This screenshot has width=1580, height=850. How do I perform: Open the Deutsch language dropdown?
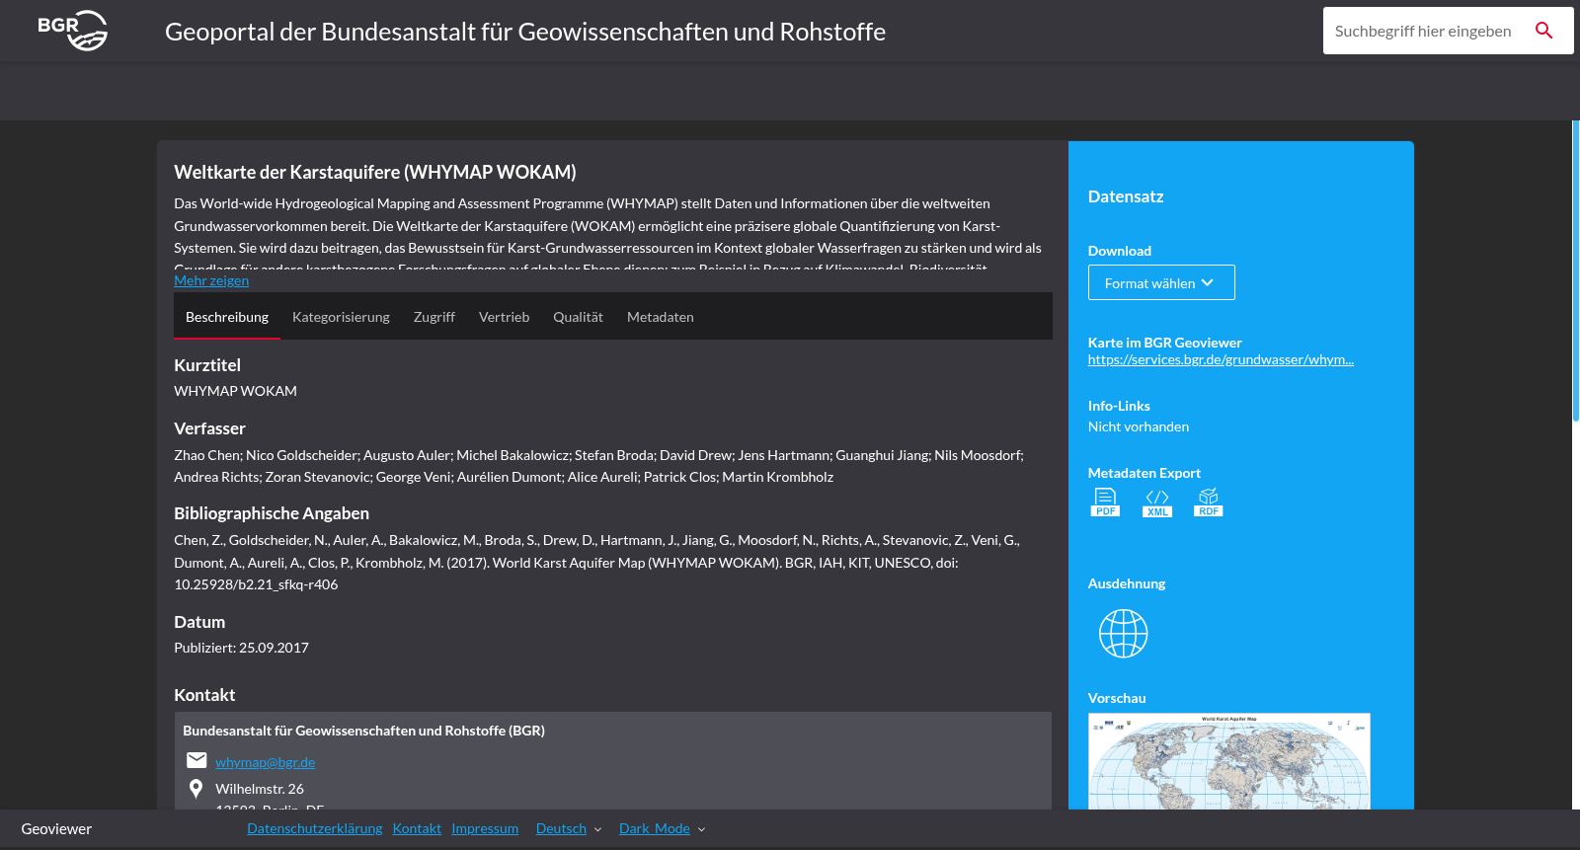click(x=569, y=829)
